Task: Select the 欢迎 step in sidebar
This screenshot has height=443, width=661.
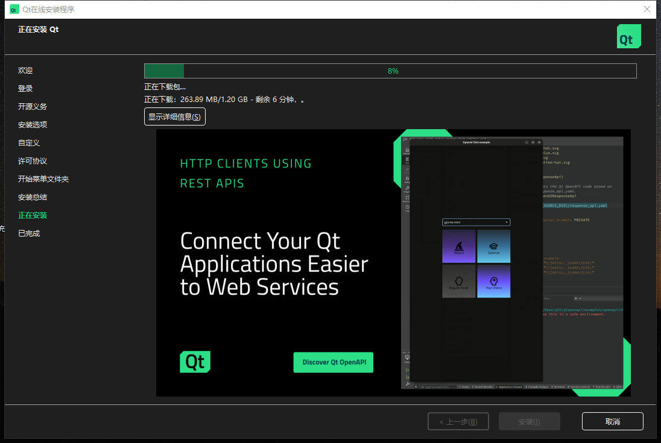Action: coord(25,71)
